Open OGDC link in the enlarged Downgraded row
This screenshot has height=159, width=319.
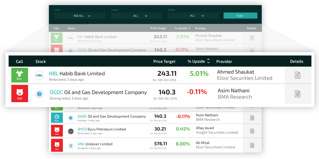pyautogui.click(x=98, y=92)
